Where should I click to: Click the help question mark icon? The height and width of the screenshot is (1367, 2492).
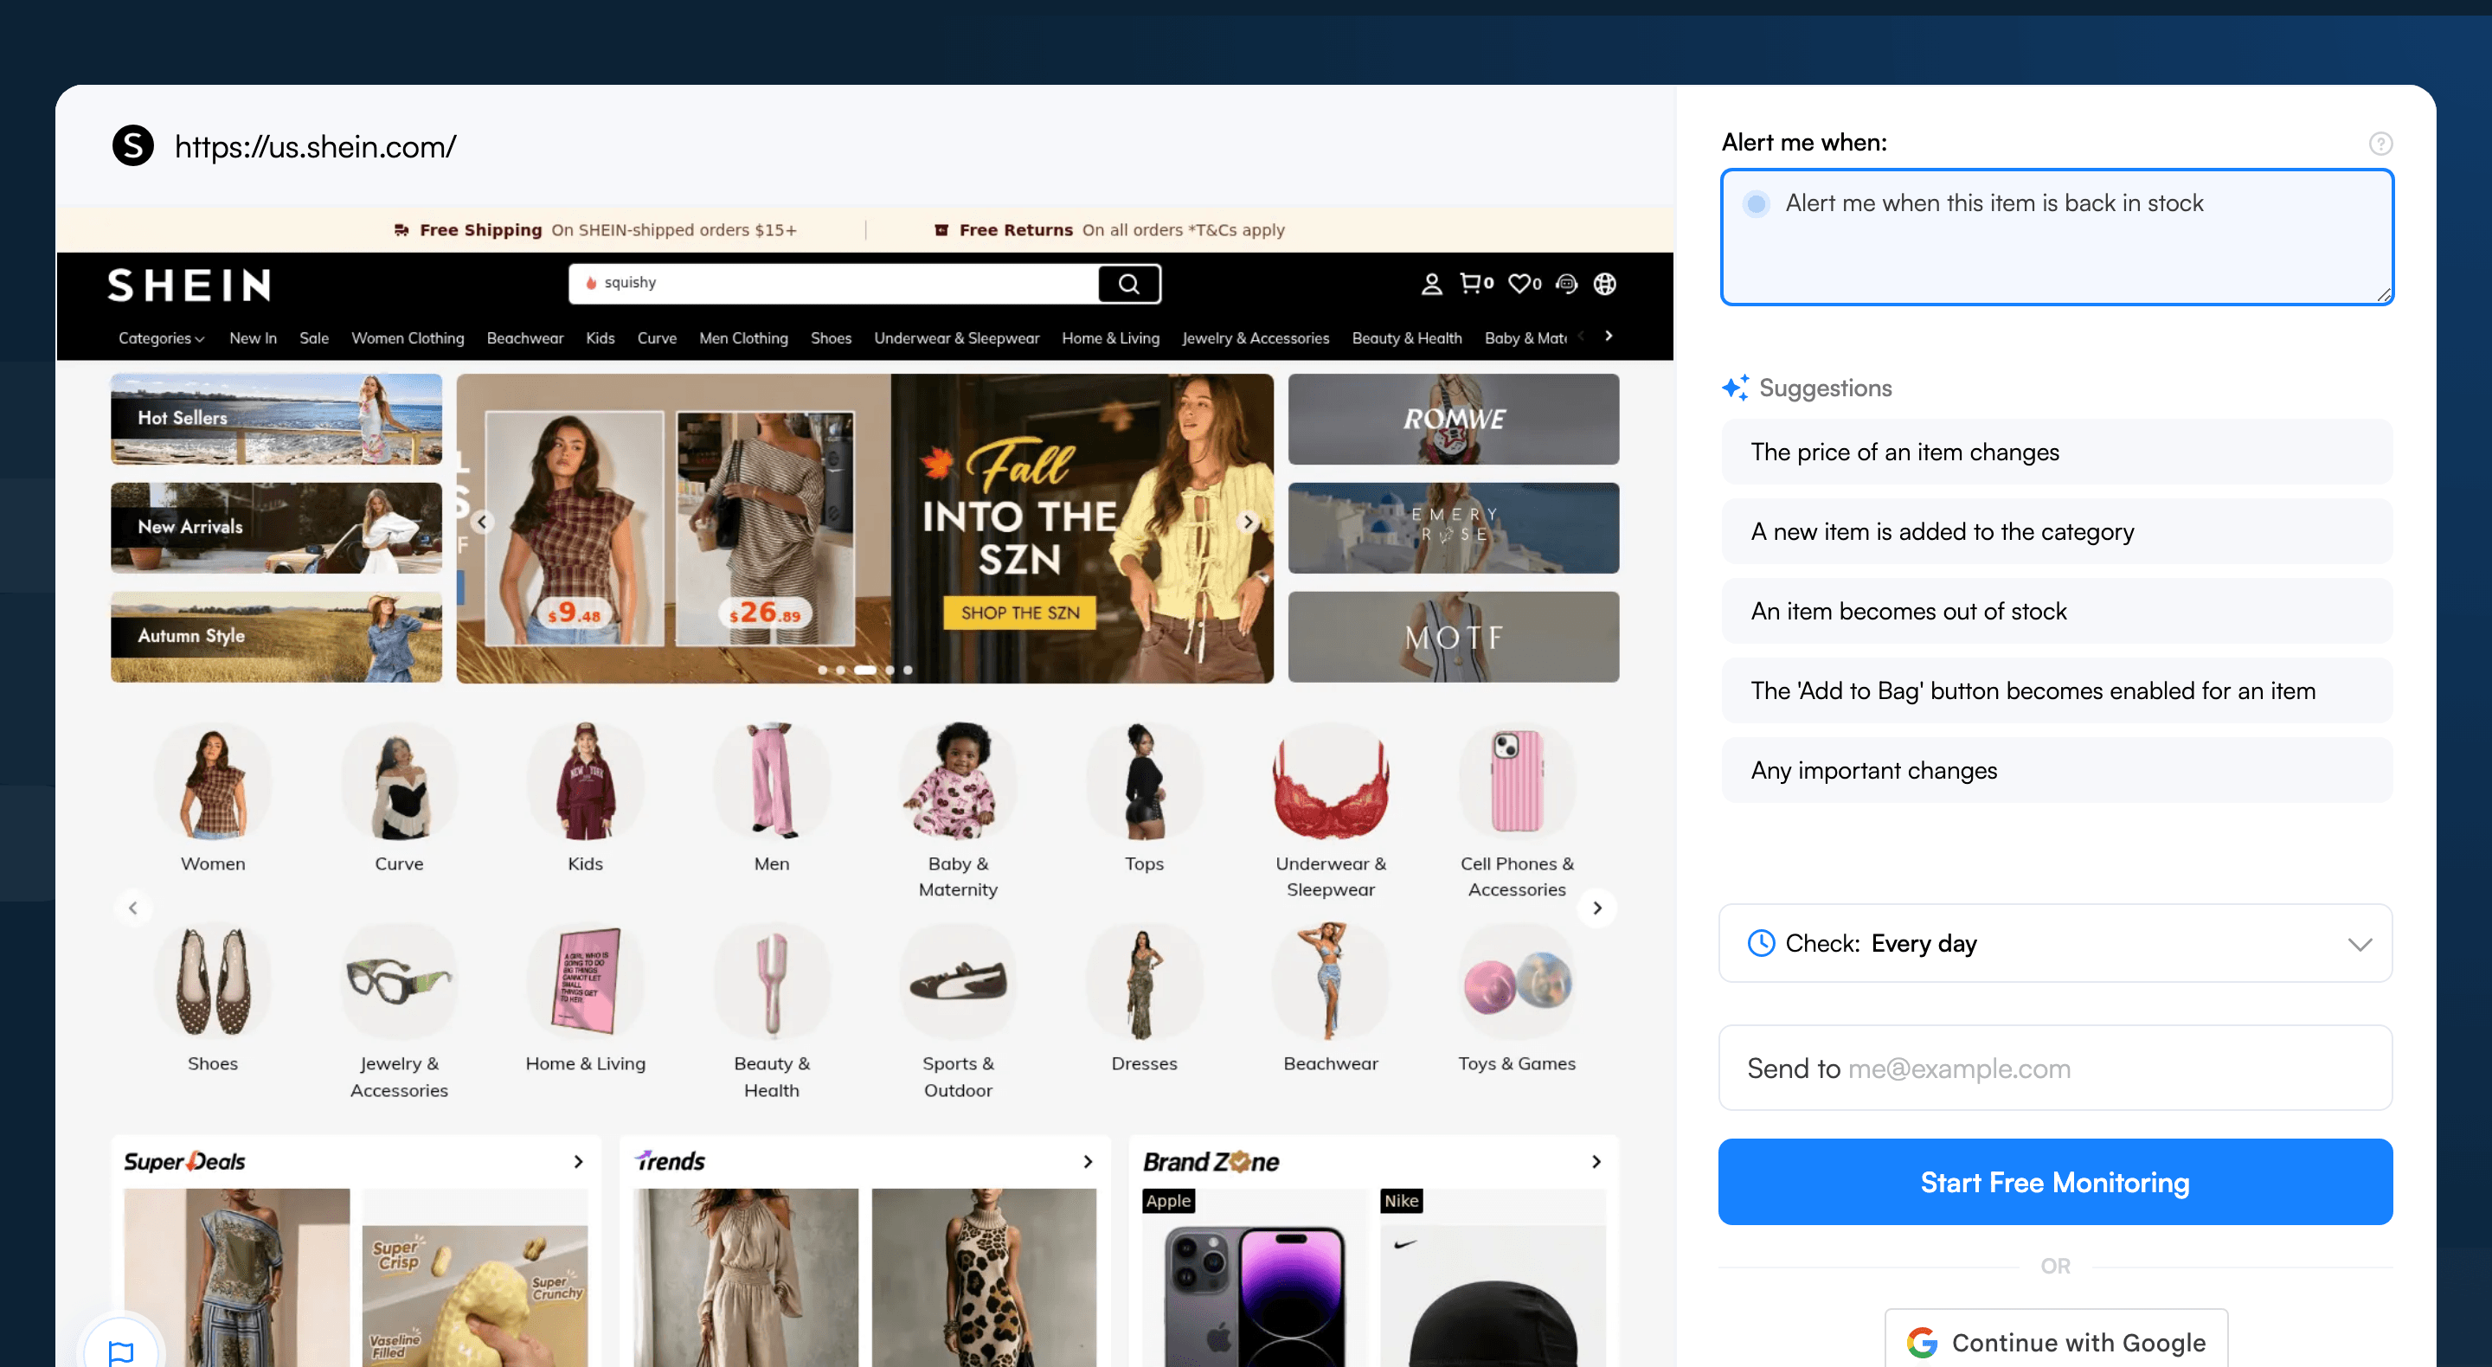click(2380, 143)
